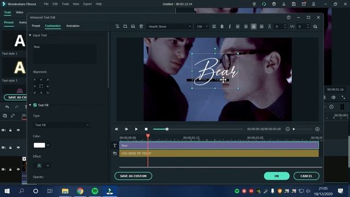Increase the line spacing value with stepper
The height and width of the screenshot is (197, 350).
285,25
